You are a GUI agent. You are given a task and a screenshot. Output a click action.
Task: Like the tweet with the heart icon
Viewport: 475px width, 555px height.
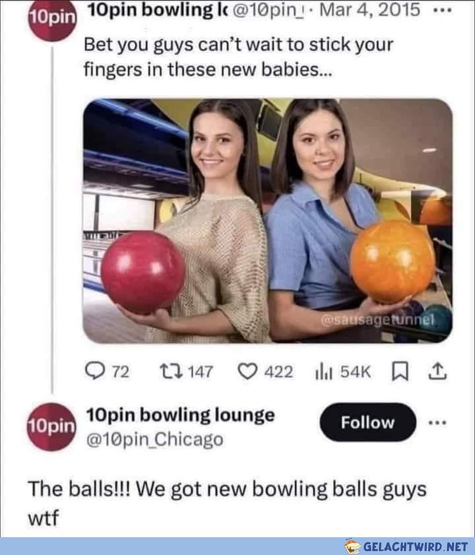pyautogui.click(x=247, y=372)
